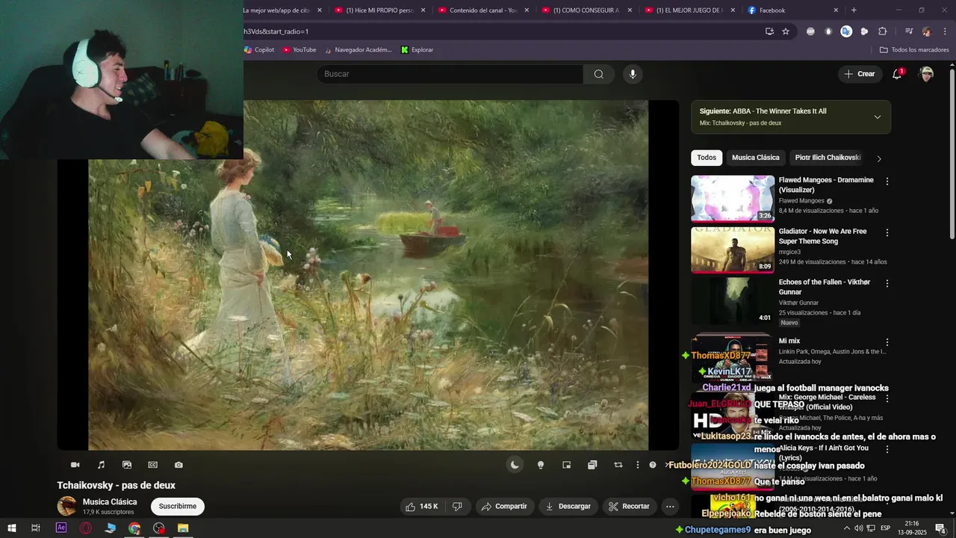Viewport: 956px width, 538px height.
Task: Open the Google Translate extension icon
Action: point(846,31)
